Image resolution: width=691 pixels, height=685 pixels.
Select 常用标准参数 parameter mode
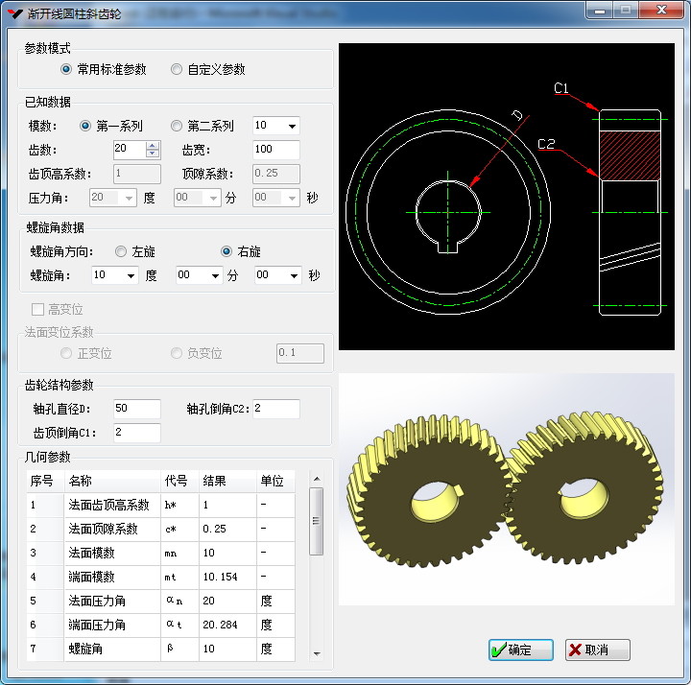(104, 69)
